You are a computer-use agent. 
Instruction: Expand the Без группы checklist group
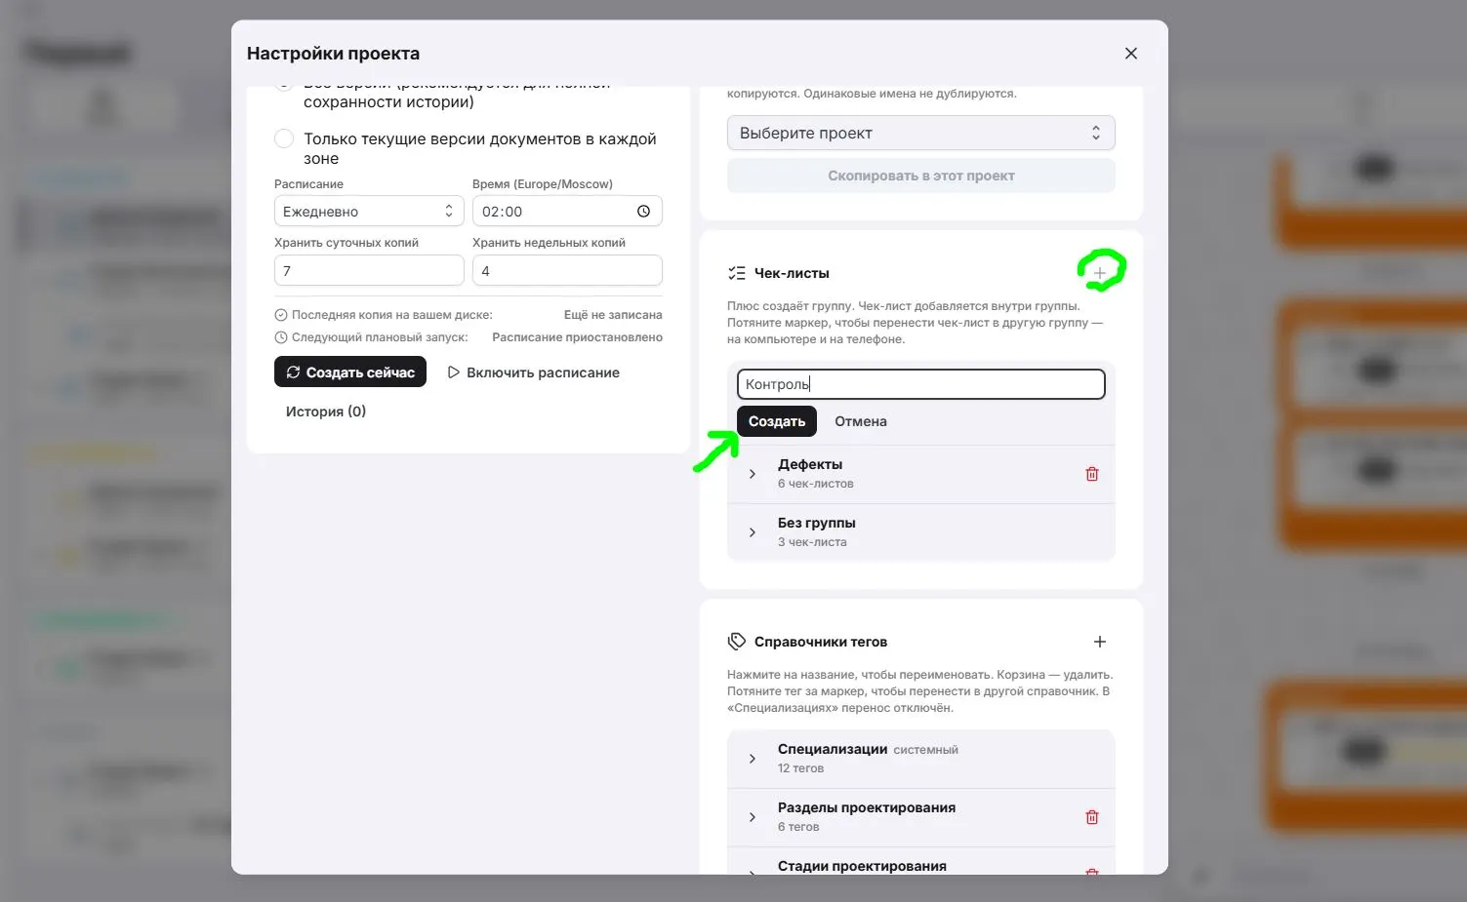(x=752, y=532)
